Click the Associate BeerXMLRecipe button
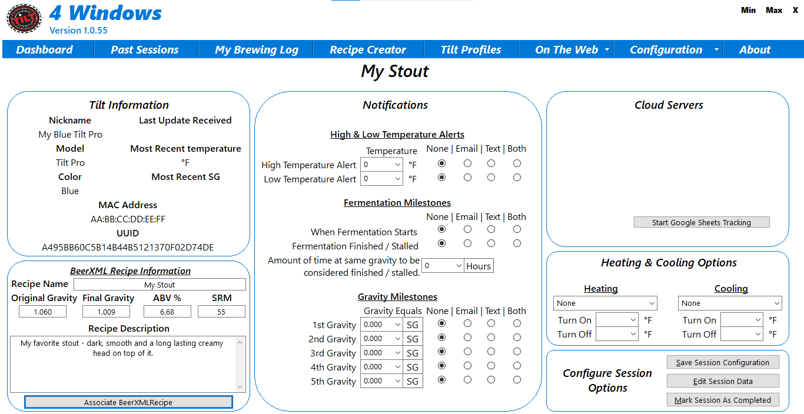Screen dimensions: 804x414 (128, 402)
